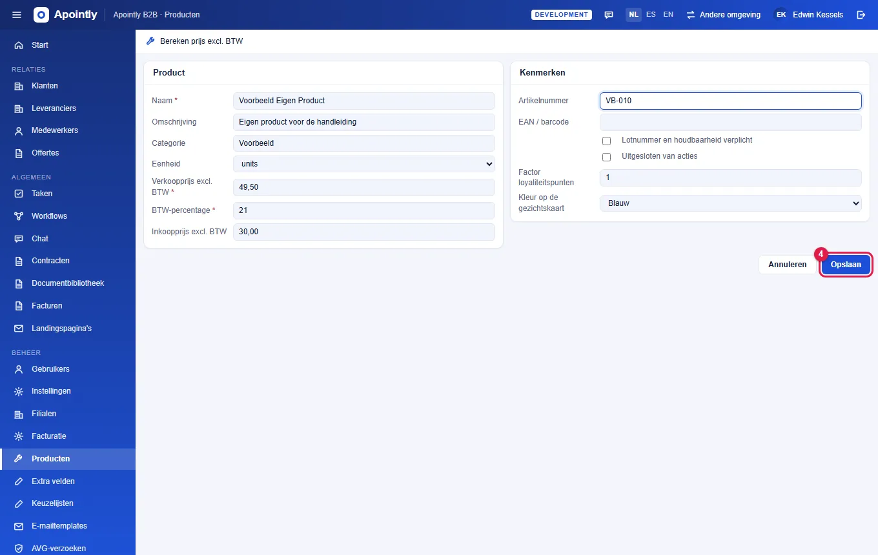Click the Annuleren button
The image size is (878, 555).
[787, 265]
